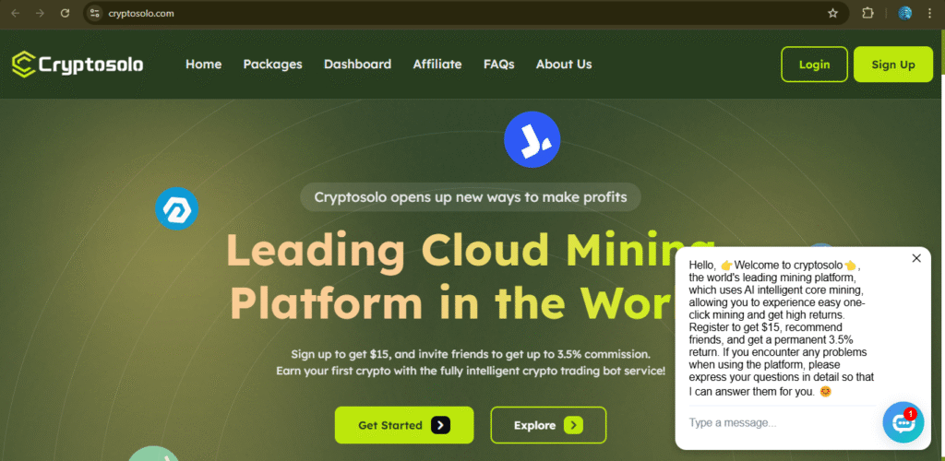Image resolution: width=945 pixels, height=461 pixels.
Task: Click the blue coin icon at top center
Action: pyautogui.click(x=532, y=139)
